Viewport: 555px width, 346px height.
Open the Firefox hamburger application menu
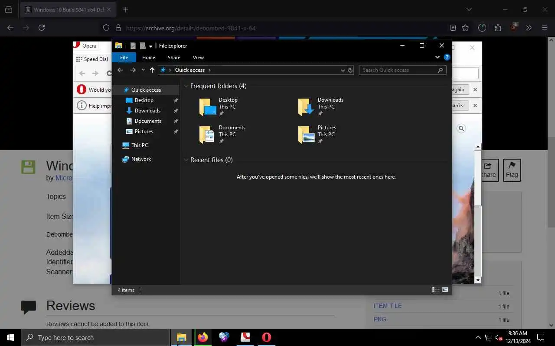545,28
